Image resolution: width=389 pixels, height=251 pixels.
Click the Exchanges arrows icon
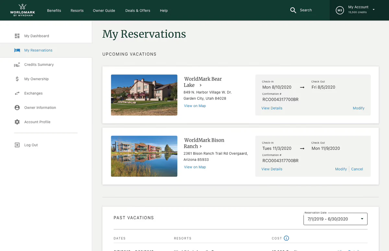point(17,93)
